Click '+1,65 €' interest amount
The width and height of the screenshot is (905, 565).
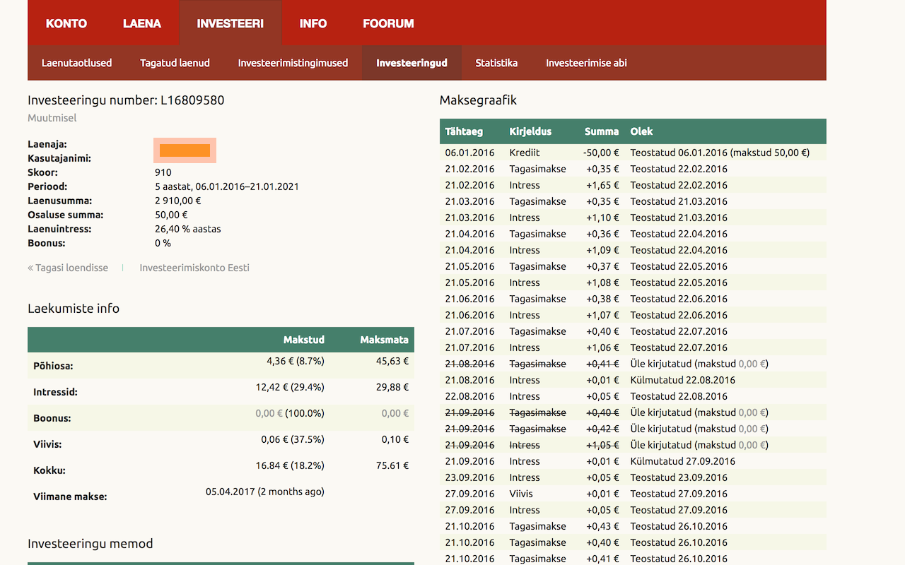(602, 185)
